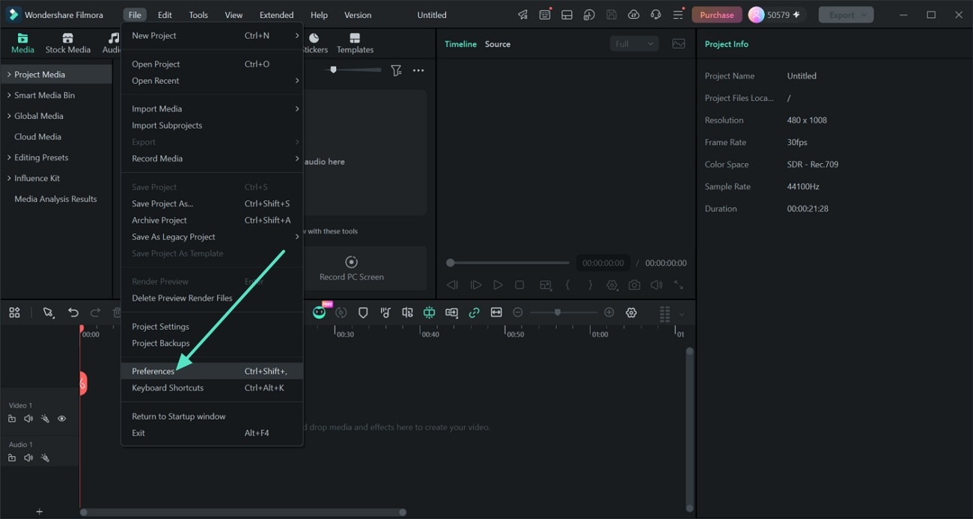Screen dimensions: 973x519
Task: Mute the Audio 1 track
Action: (x=28, y=458)
